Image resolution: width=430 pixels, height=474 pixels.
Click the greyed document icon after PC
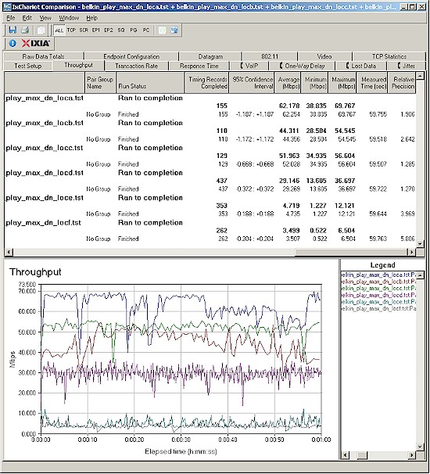point(162,30)
